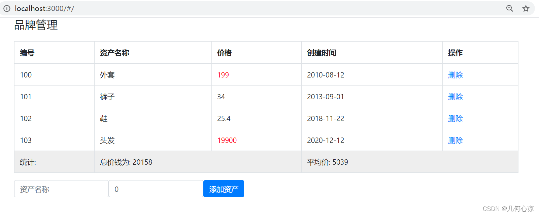Click the 品牌管理 page heading
The height and width of the screenshot is (215, 539).
[x=36, y=25]
